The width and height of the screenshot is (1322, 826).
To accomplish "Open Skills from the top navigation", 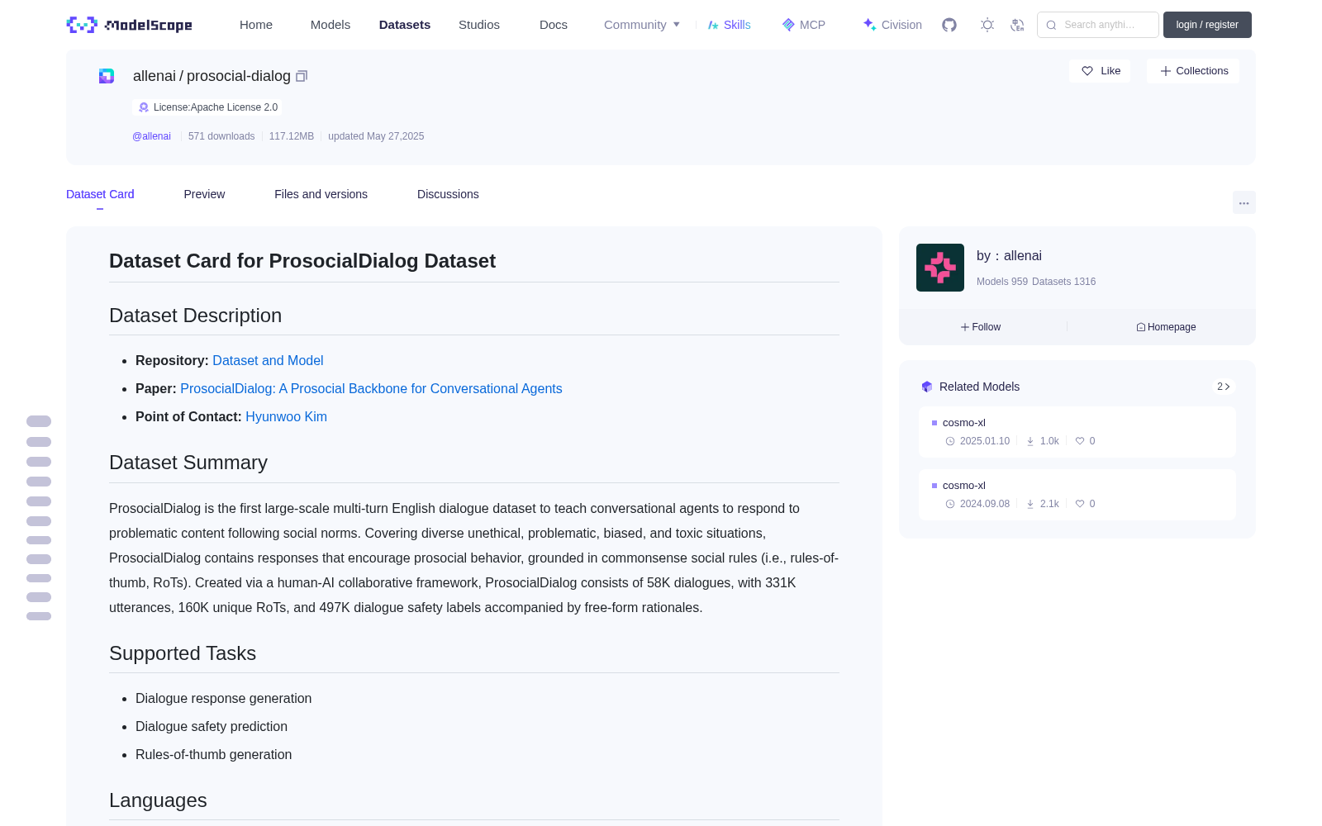I will tap(730, 25).
